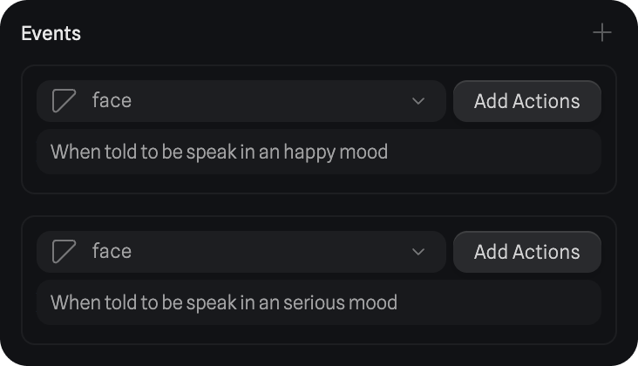
Task: Click the shape icon in the second face selector
Action: tap(64, 252)
